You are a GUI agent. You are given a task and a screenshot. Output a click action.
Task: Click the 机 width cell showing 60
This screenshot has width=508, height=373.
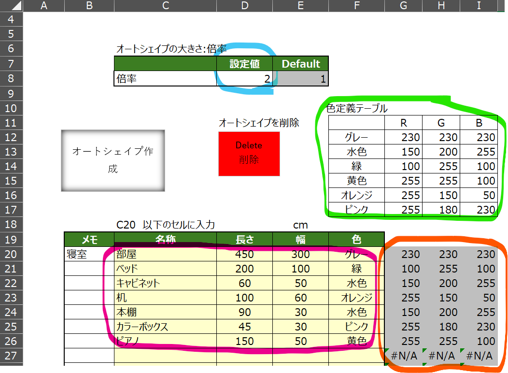[300, 298]
